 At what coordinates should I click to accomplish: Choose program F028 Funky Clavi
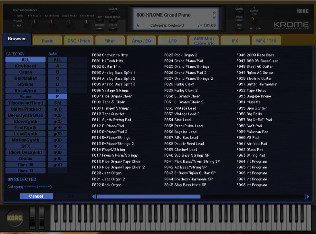pyautogui.click(x=179, y=84)
